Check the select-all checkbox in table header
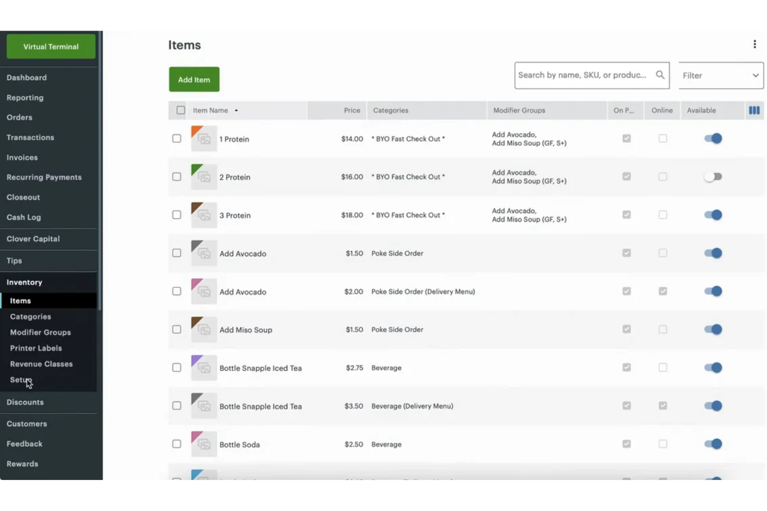Screen dimensions: 767x511 pos(180,110)
